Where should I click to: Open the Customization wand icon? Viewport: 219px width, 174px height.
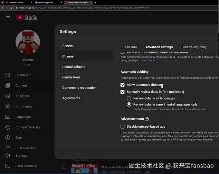coord(8,147)
